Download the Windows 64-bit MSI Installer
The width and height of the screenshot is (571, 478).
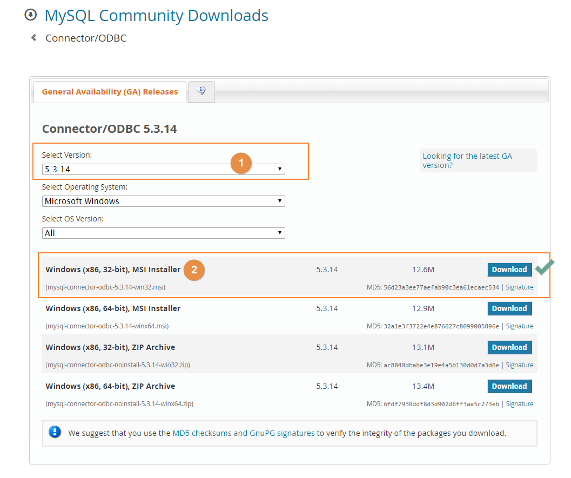[509, 308]
